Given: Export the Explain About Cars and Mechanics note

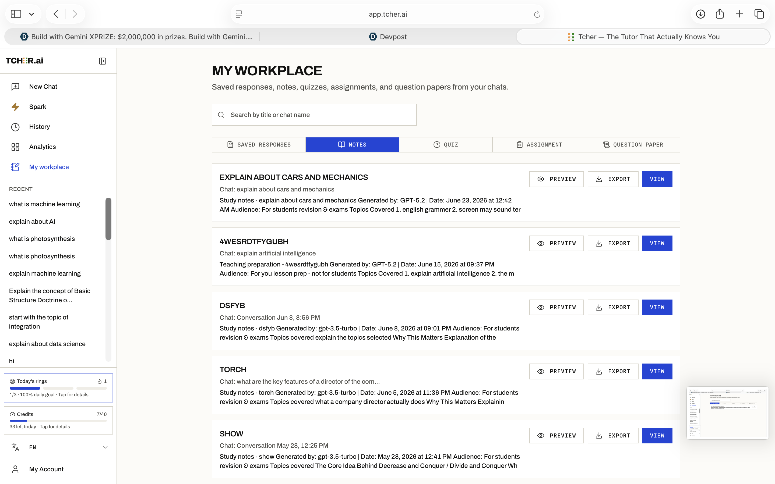Looking at the screenshot, I should click(x=613, y=179).
